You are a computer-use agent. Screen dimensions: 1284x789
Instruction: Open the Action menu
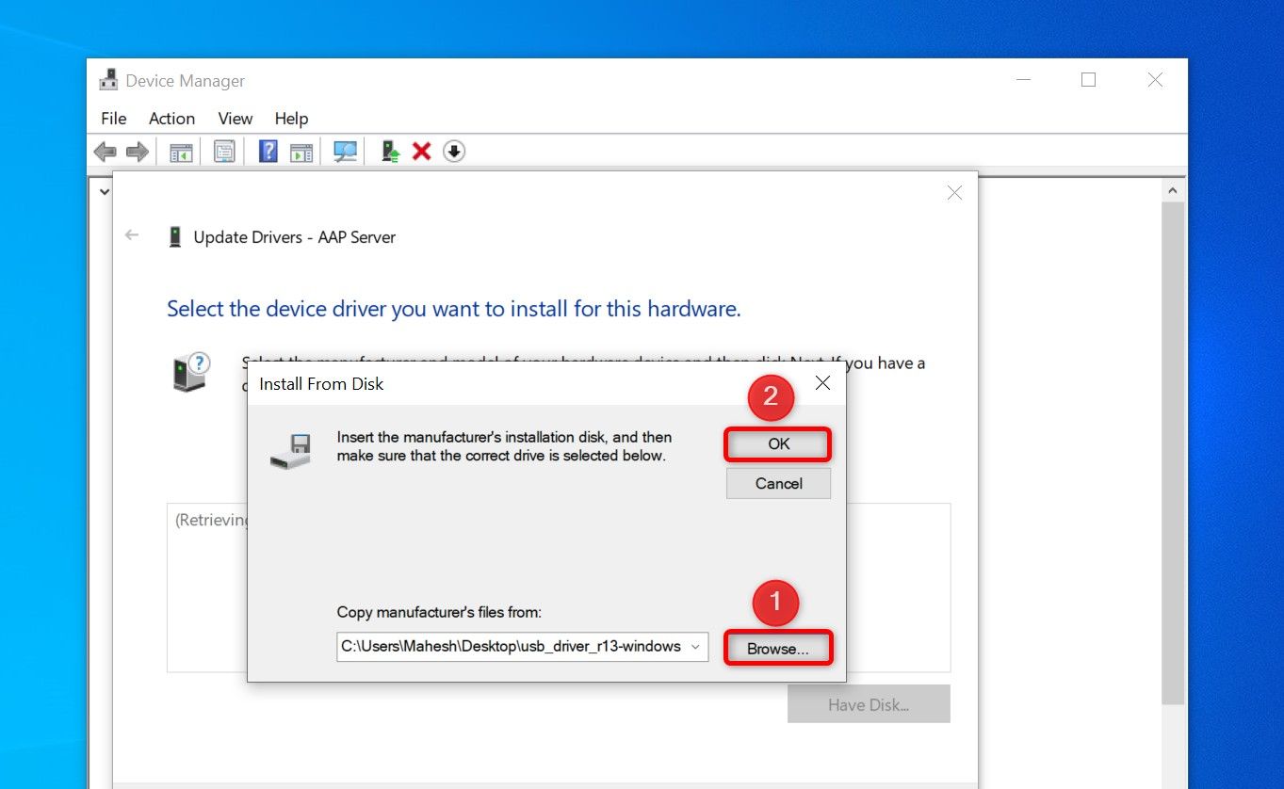click(171, 119)
